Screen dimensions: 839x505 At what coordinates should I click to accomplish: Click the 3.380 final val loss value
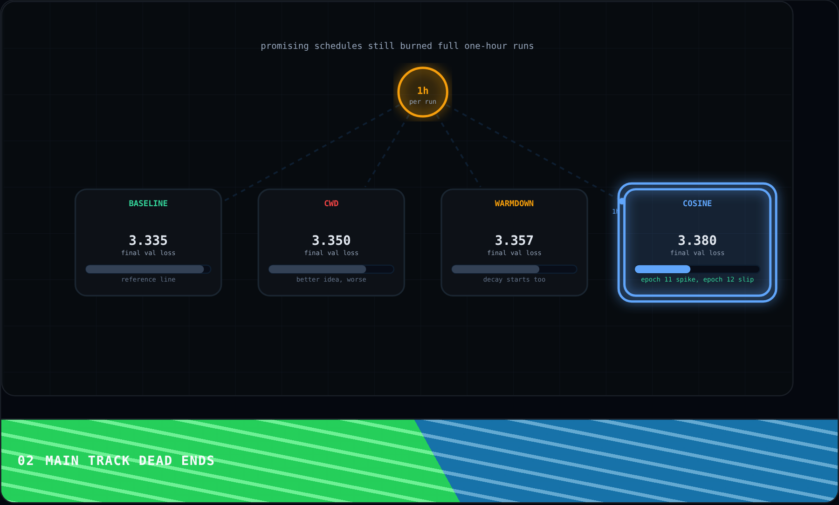697,240
